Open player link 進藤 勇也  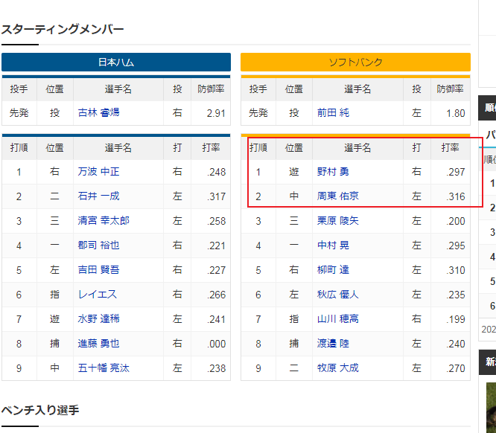tap(99, 344)
